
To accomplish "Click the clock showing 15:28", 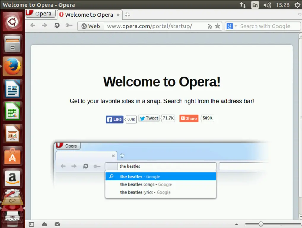I will click(282, 5).
